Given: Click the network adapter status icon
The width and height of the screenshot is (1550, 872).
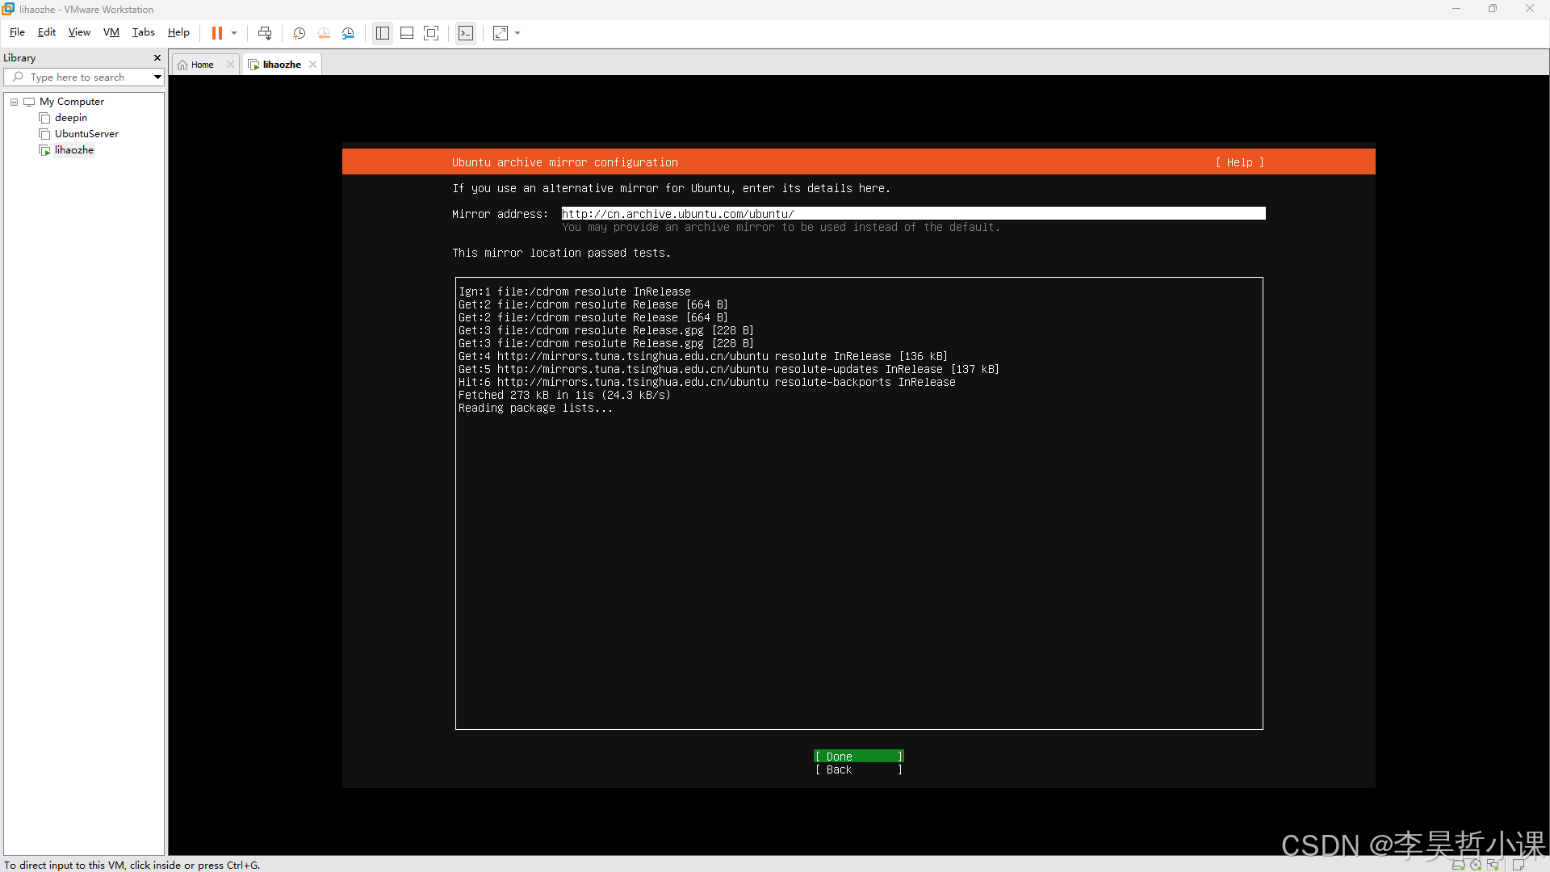Looking at the screenshot, I should pyautogui.click(x=1493, y=865).
